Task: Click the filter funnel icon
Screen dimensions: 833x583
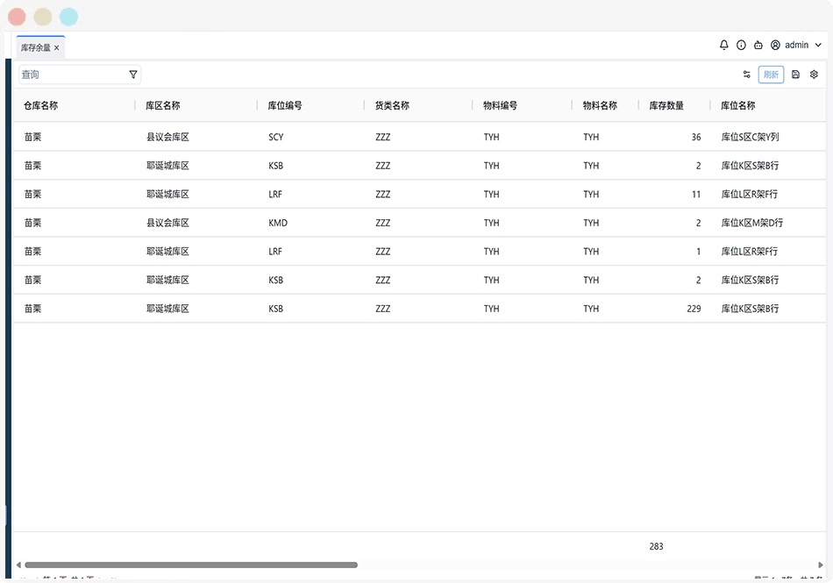Action: coord(133,75)
